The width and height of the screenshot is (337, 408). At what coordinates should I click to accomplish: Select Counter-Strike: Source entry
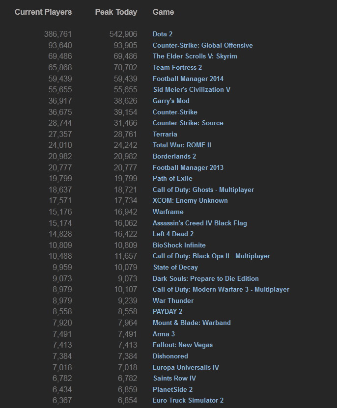[188, 123]
